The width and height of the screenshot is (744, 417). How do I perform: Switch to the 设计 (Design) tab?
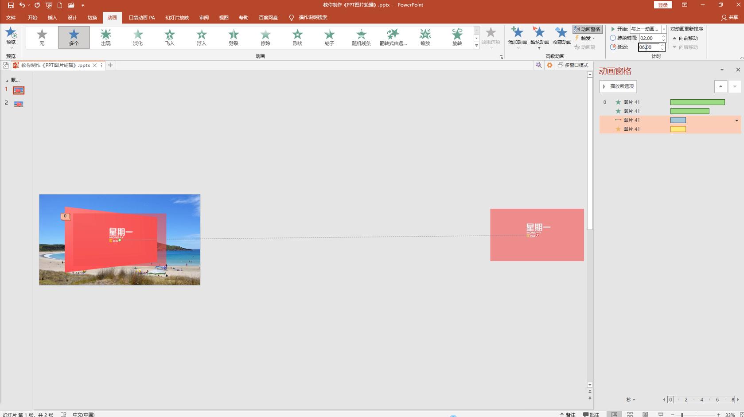(72, 18)
